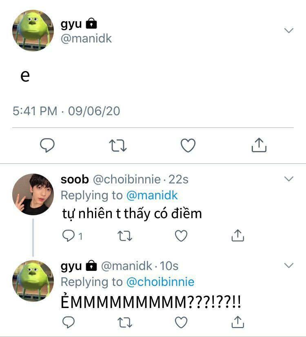Viewport: 306px width, 337px height.
Task: Open replies on soob's tweet
Action: click(x=68, y=236)
